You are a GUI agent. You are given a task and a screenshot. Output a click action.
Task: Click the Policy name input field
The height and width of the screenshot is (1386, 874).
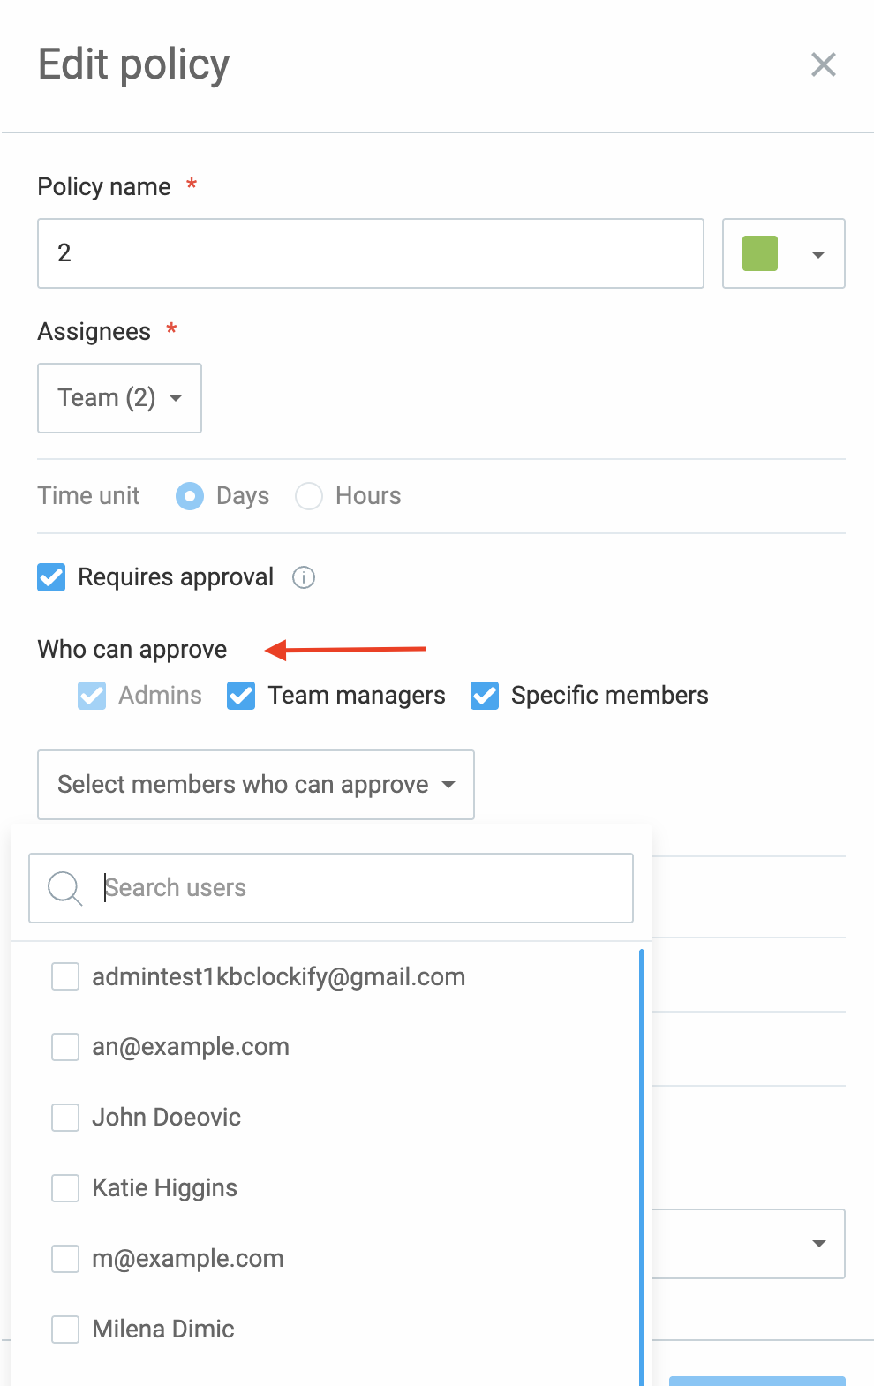371,253
